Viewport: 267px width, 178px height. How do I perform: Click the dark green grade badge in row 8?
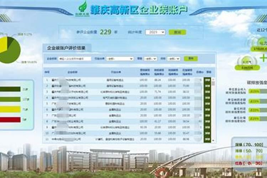[x=207, y=121]
